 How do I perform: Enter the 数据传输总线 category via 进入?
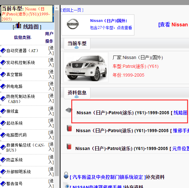click(x=51, y=147)
